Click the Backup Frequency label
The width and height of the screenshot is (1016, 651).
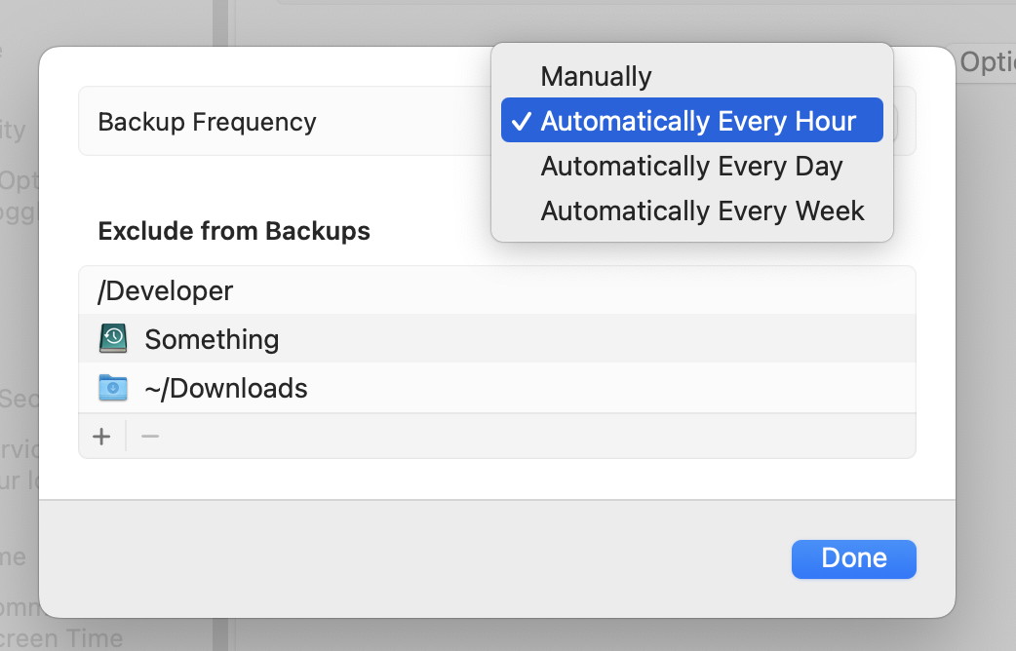click(x=207, y=122)
